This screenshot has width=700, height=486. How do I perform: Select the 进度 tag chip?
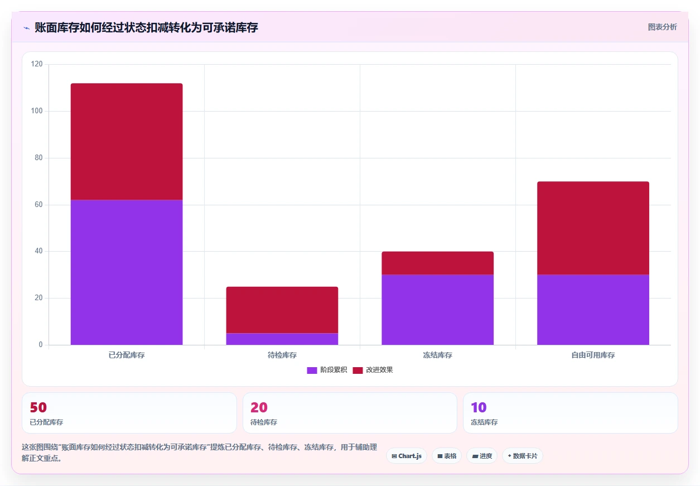482,456
